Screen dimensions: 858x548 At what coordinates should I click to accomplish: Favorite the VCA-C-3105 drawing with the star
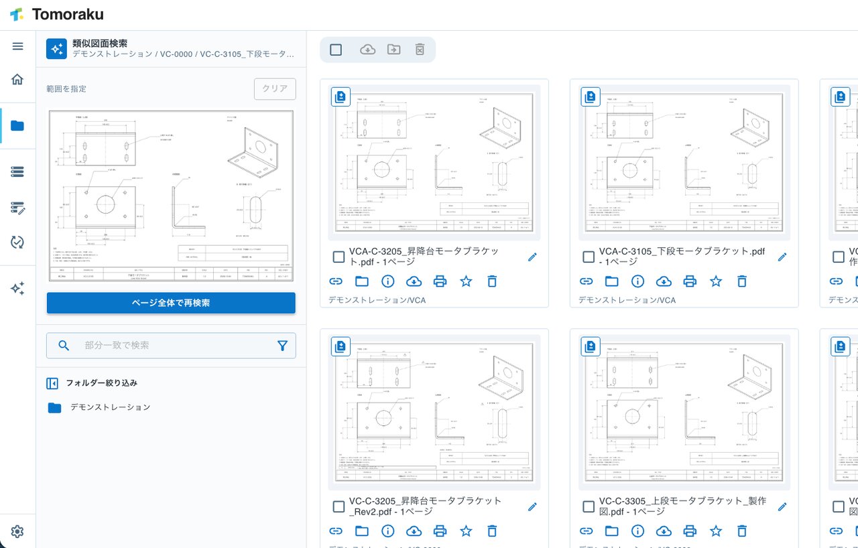pyautogui.click(x=716, y=281)
